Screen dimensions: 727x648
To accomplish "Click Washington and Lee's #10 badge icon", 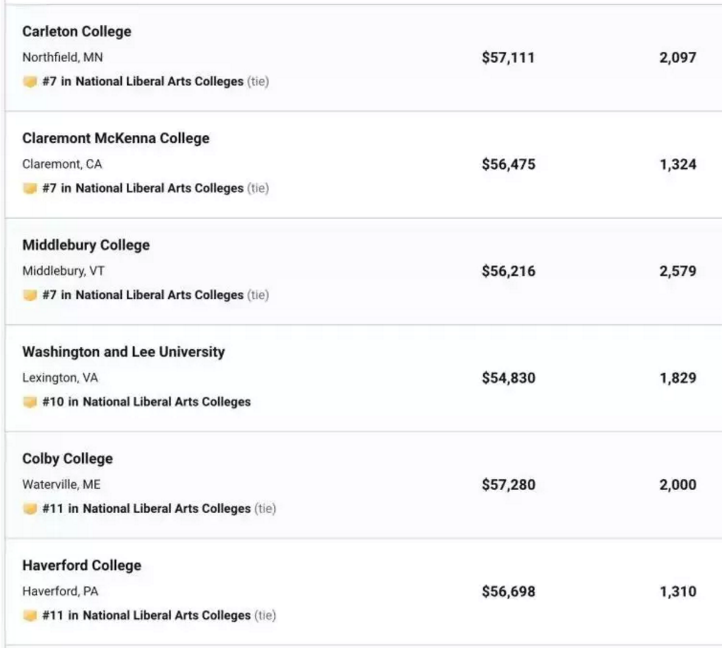I will [x=30, y=402].
